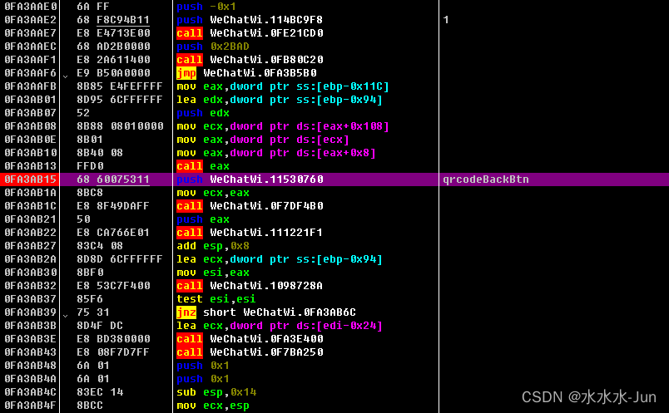Click jnz short WeChatWi.0FA3AB6C instruction

tap(266, 312)
